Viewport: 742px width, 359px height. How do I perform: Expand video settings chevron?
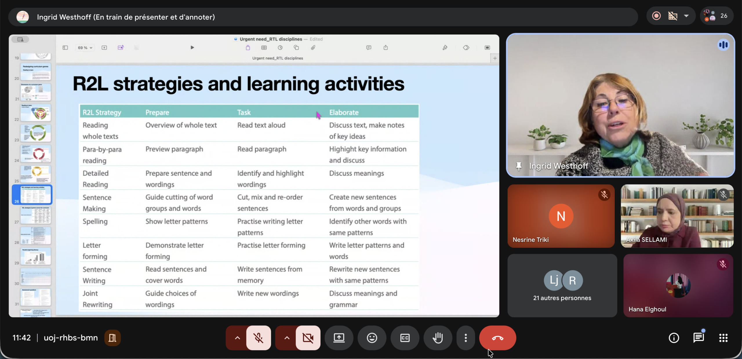click(287, 338)
